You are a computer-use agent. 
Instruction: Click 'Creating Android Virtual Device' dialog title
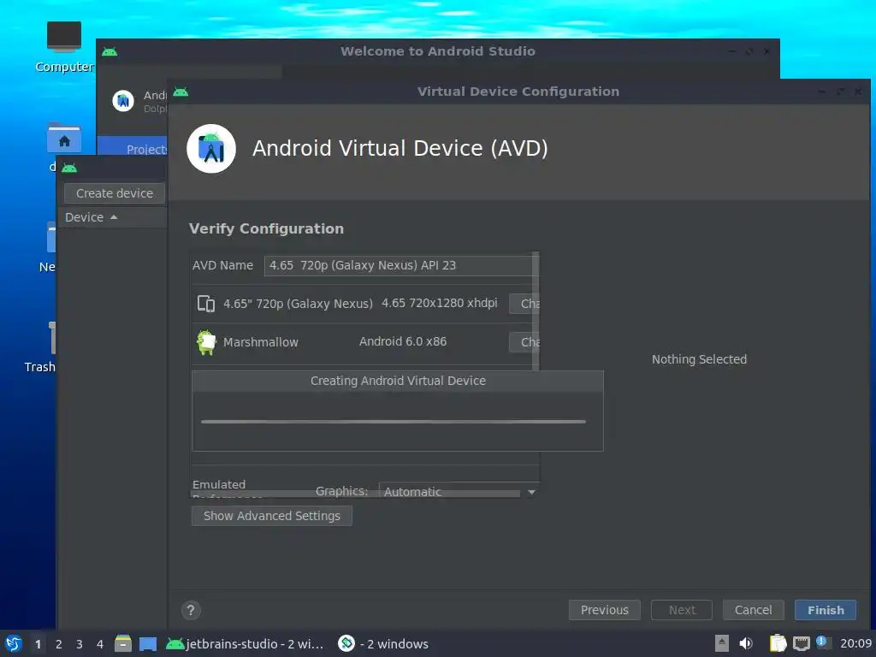click(x=398, y=381)
